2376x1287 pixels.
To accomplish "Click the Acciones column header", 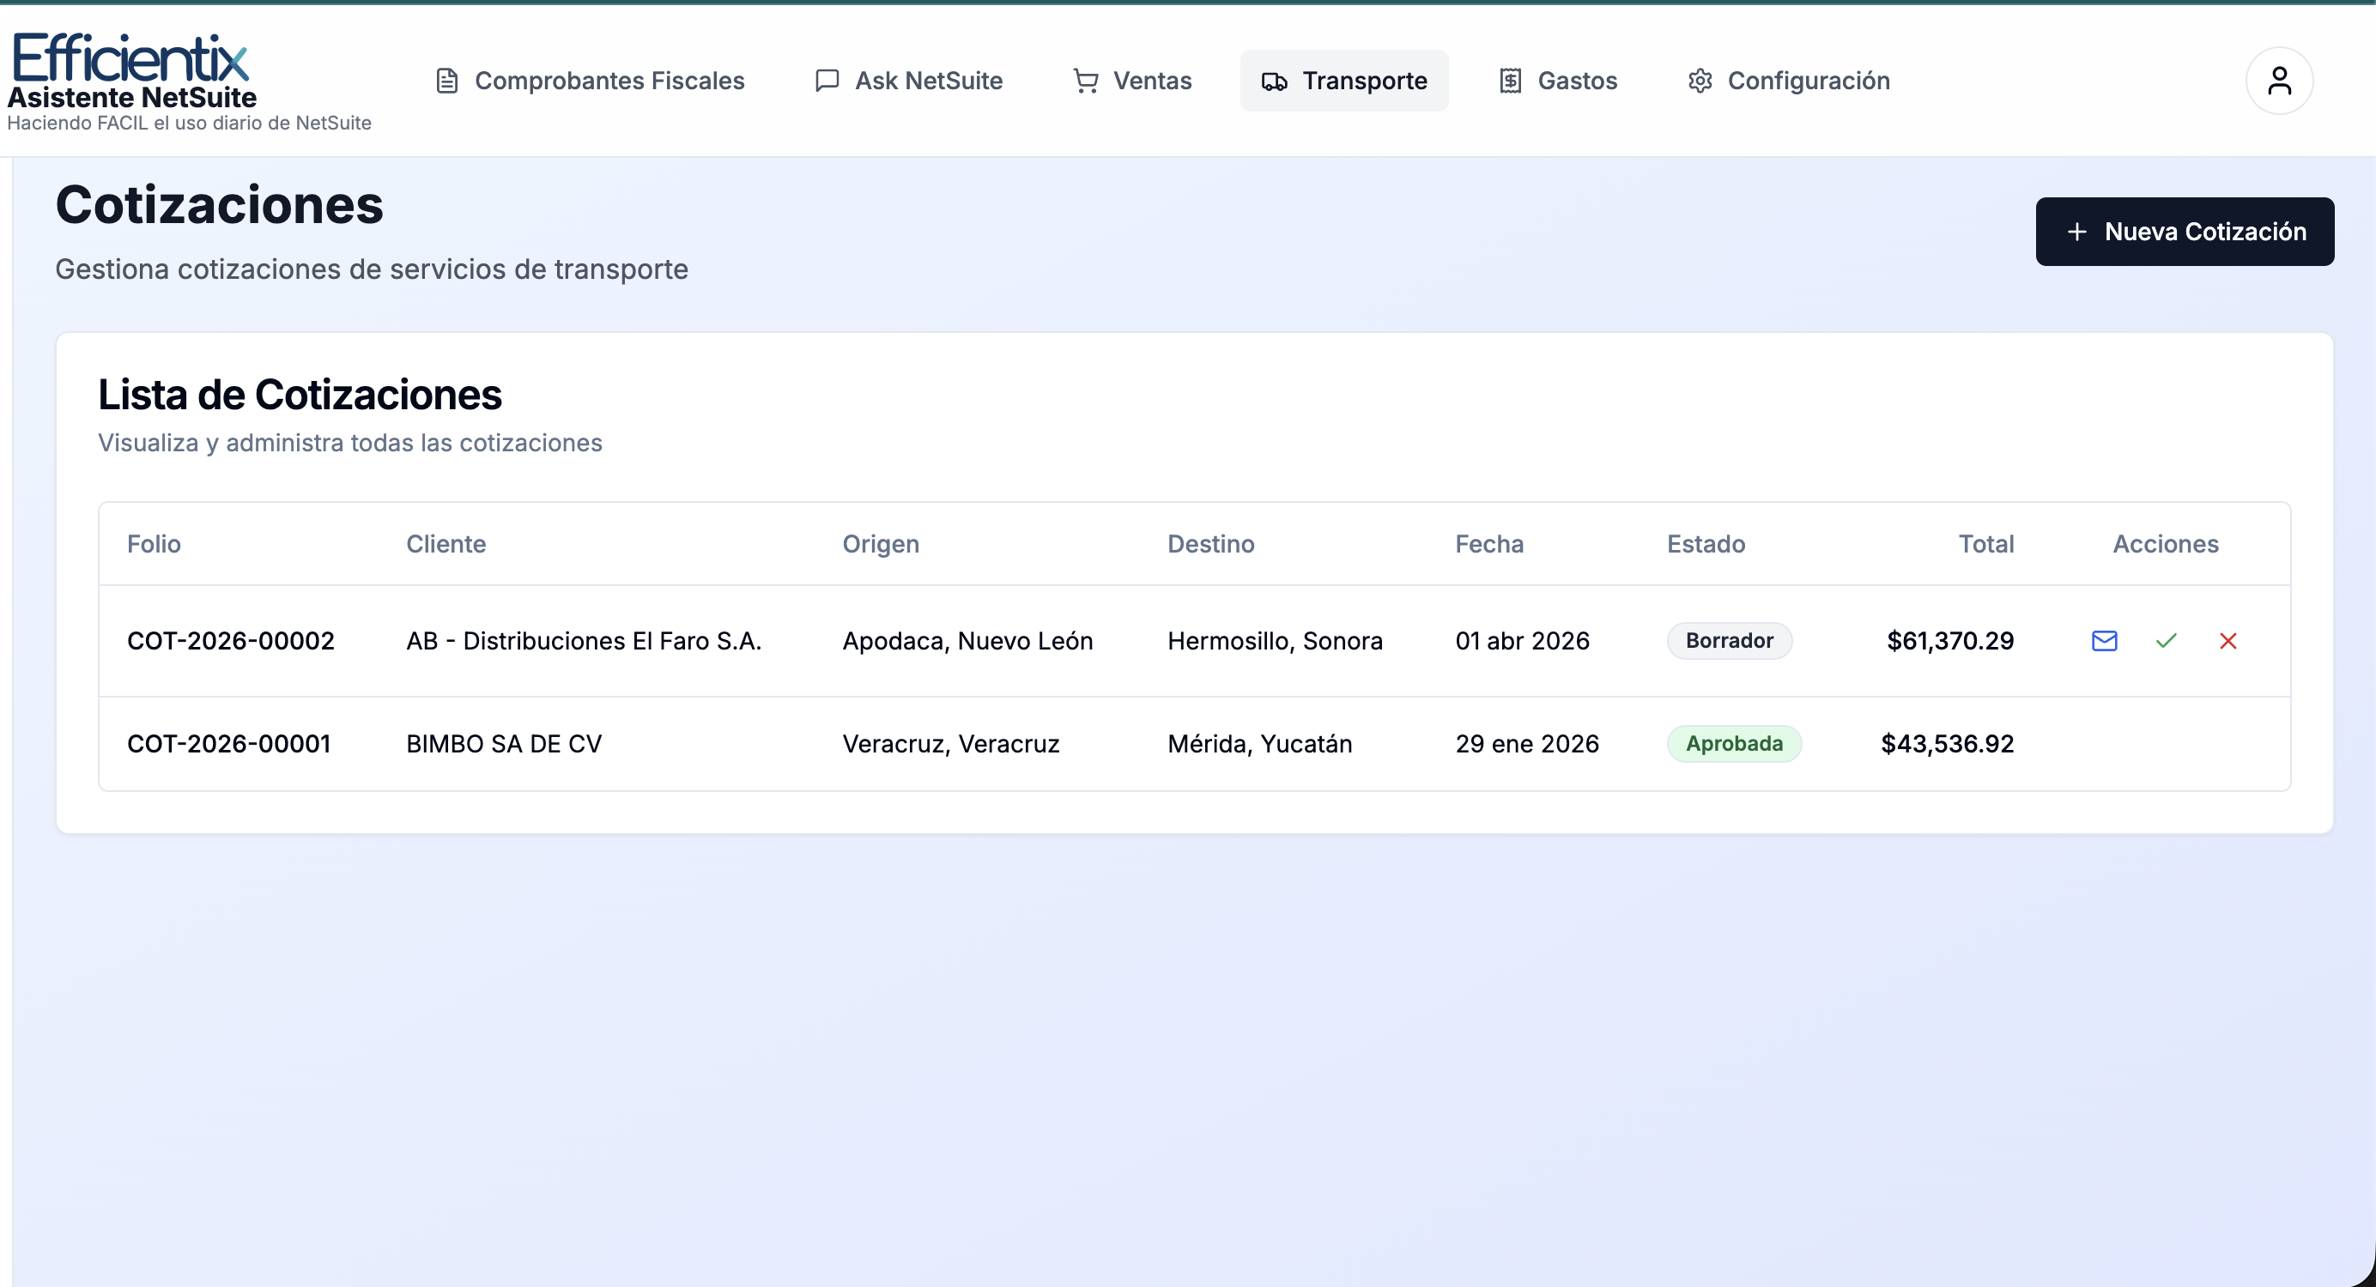I will click(2166, 544).
